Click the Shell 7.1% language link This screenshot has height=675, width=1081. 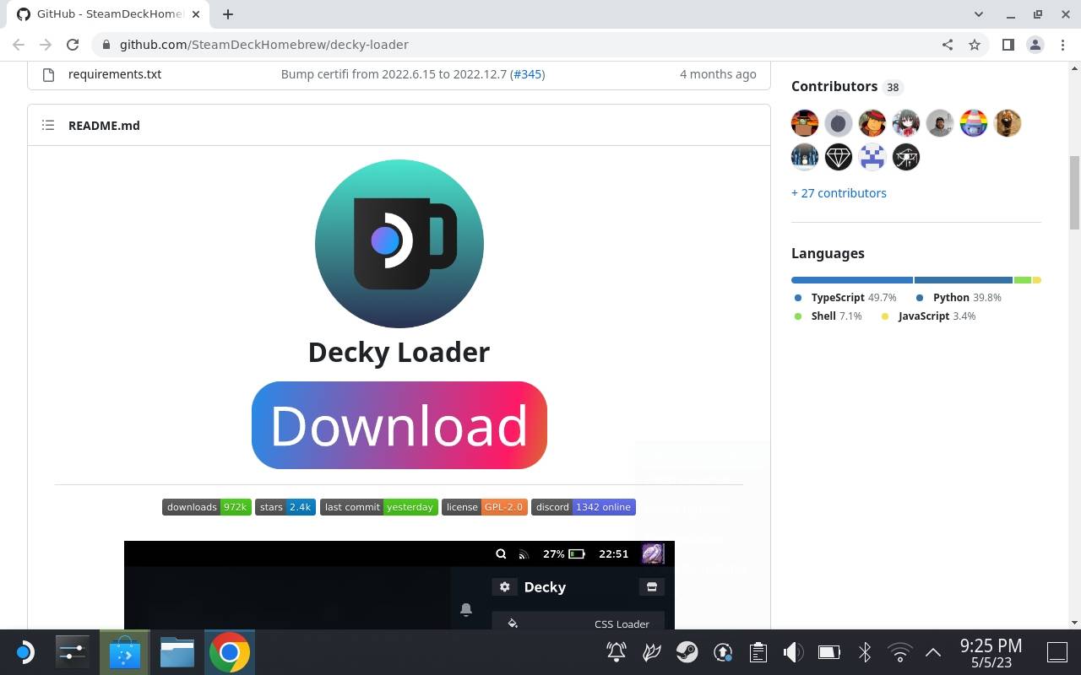click(x=828, y=316)
